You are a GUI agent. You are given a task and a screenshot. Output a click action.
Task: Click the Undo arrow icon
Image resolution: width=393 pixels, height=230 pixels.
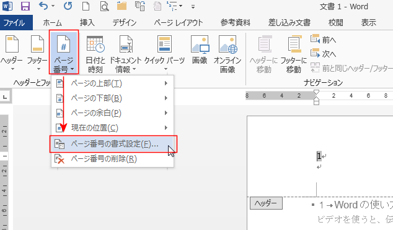click(43, 6)
